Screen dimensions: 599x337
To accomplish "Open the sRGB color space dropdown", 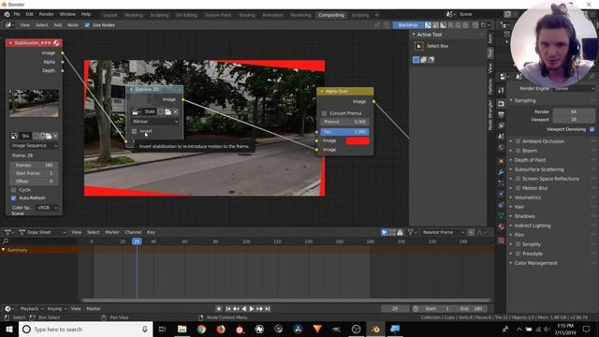I will coord(47,208).
